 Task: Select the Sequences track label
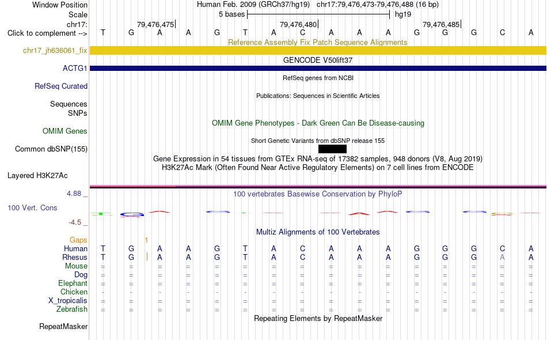click(x=69, y=104)
